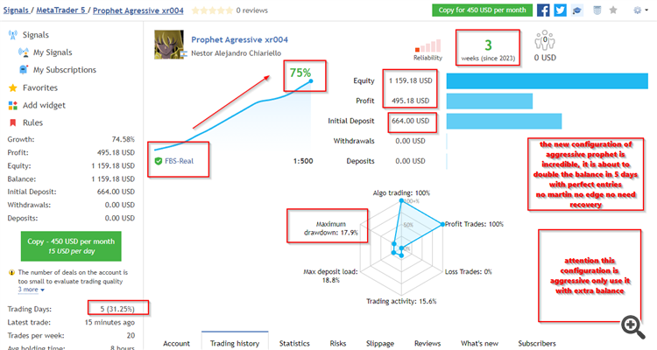Open Nestor Alejandro Chiariello author profile
657x350 pixels.
click(x=237, y=53)
